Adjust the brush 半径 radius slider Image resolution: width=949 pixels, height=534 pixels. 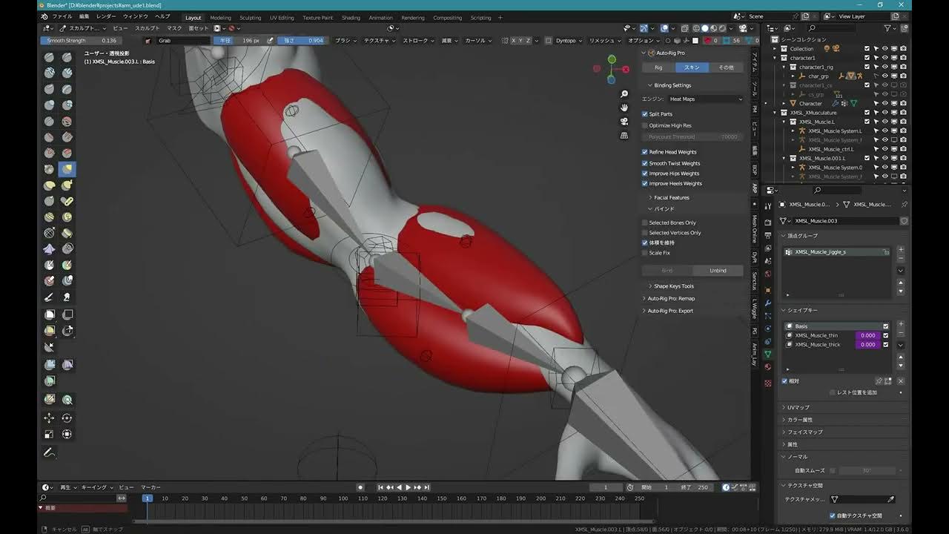pyautogui.click(x=239, y=41)
